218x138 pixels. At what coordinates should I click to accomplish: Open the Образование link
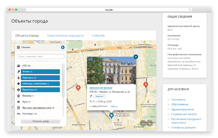(180, 104)
